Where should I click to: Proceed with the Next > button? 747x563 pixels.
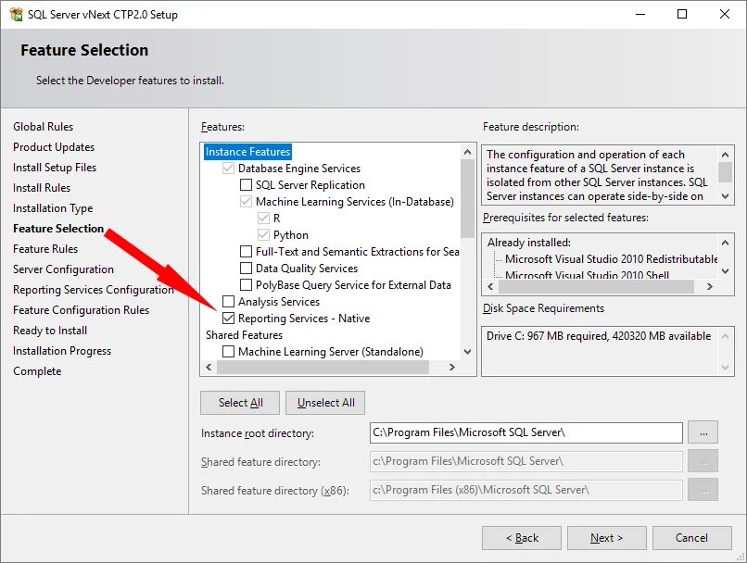[x=606, y=538]
